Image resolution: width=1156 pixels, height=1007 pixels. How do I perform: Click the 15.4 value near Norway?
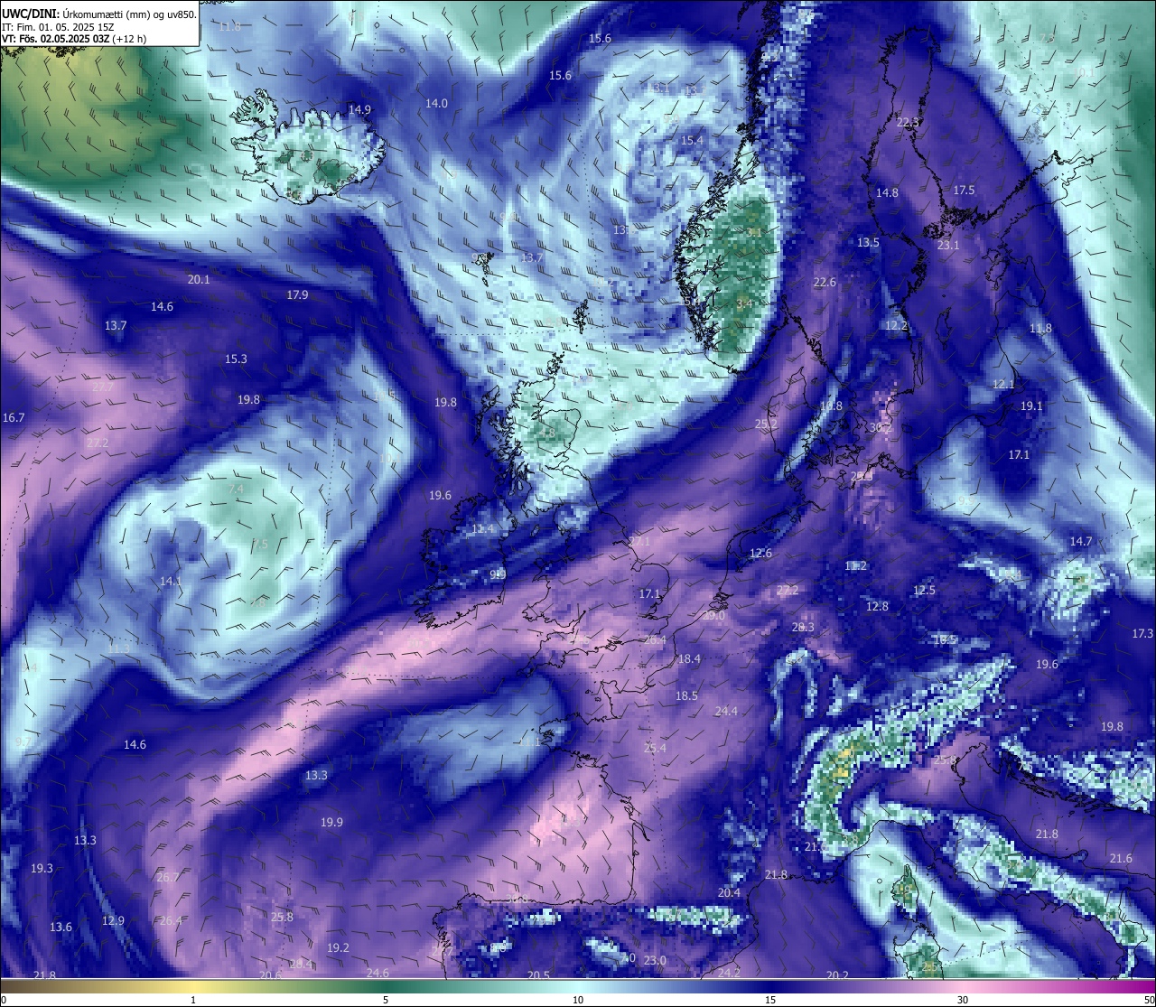tap(692, 140)
